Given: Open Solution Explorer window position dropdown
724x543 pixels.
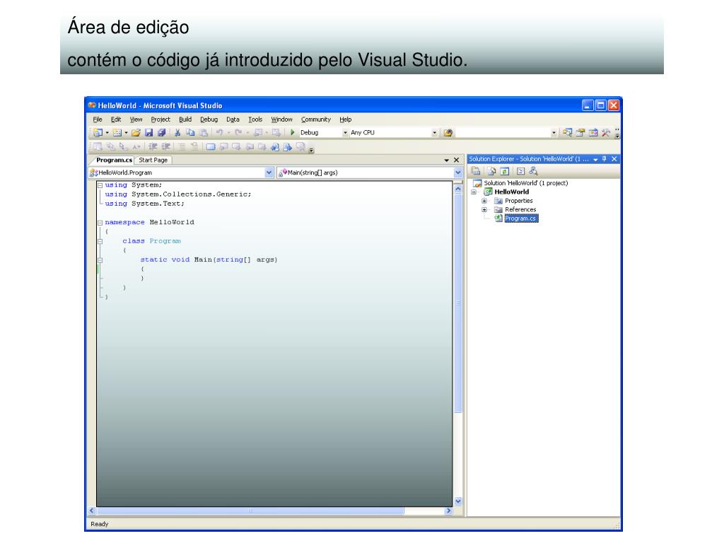Looking at the screenshot, I should (595, 159).
